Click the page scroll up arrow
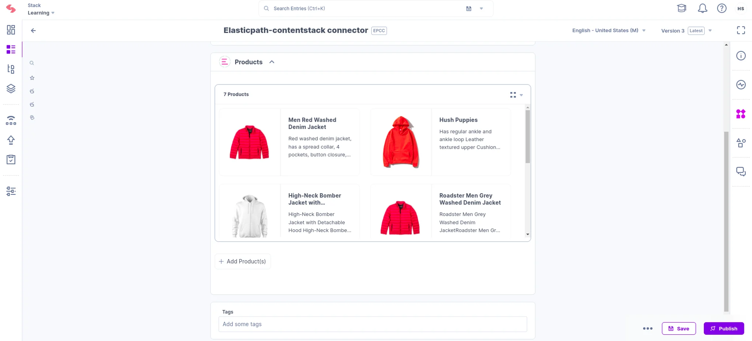 point(726,45)
